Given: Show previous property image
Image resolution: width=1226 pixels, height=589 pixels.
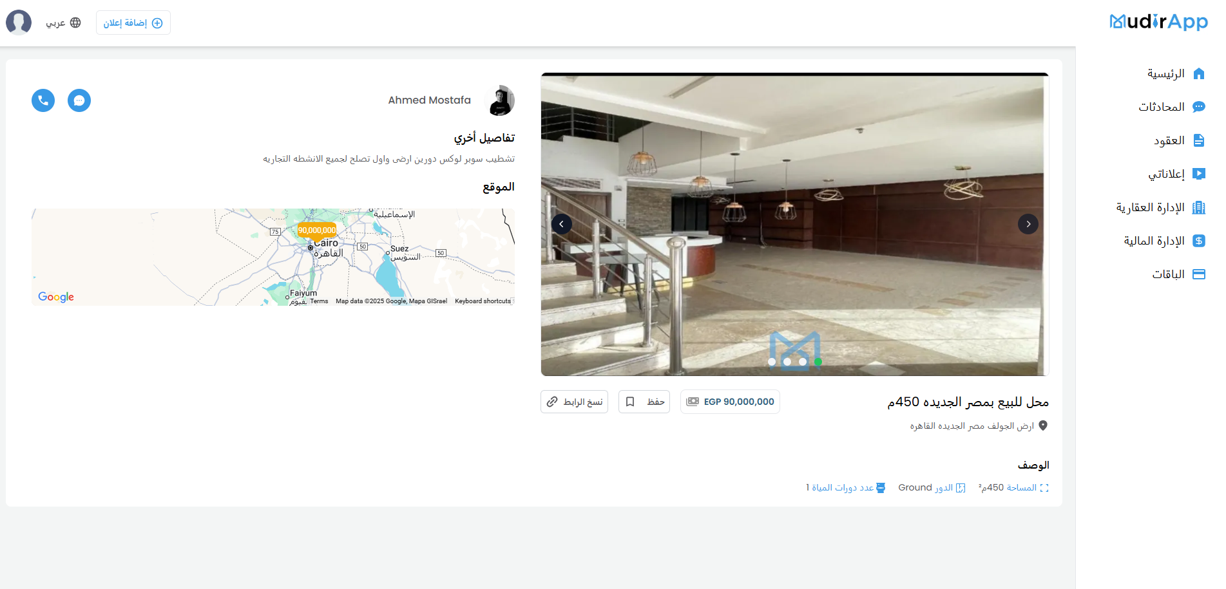Looking at the screenshot, I should point(561,224).
